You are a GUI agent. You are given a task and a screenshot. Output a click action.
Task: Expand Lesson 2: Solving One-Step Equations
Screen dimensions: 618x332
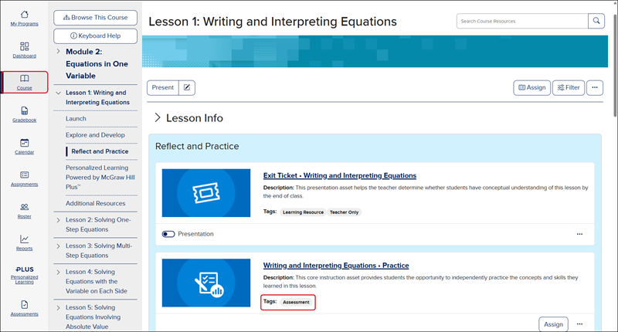(x=58, y=219)
